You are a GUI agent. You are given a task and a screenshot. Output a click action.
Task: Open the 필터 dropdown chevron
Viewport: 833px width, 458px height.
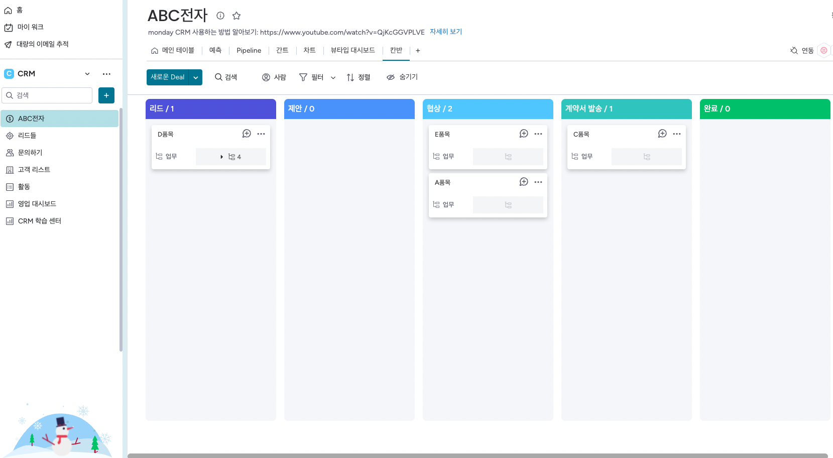click(333, 78)
